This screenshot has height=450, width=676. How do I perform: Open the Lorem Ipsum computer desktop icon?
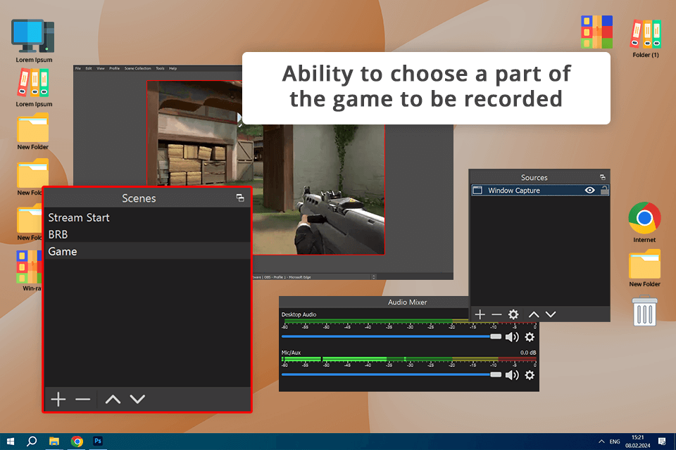point(33,41)
